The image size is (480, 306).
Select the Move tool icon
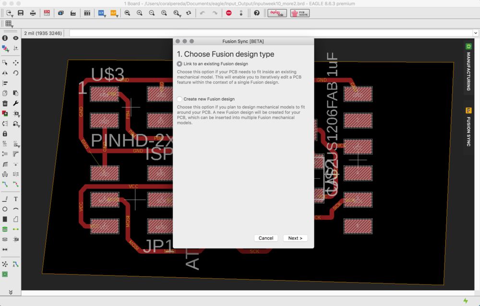click(x=16, y=63)
